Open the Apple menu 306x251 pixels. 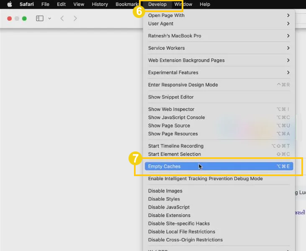[x=9, y=4]
